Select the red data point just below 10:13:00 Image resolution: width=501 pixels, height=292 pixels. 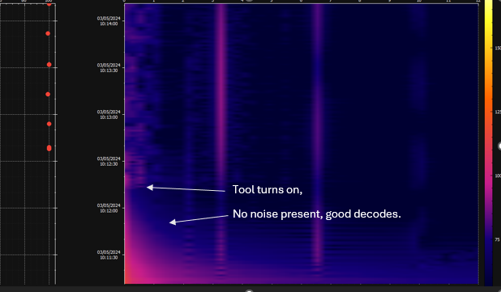coord(49,124)
